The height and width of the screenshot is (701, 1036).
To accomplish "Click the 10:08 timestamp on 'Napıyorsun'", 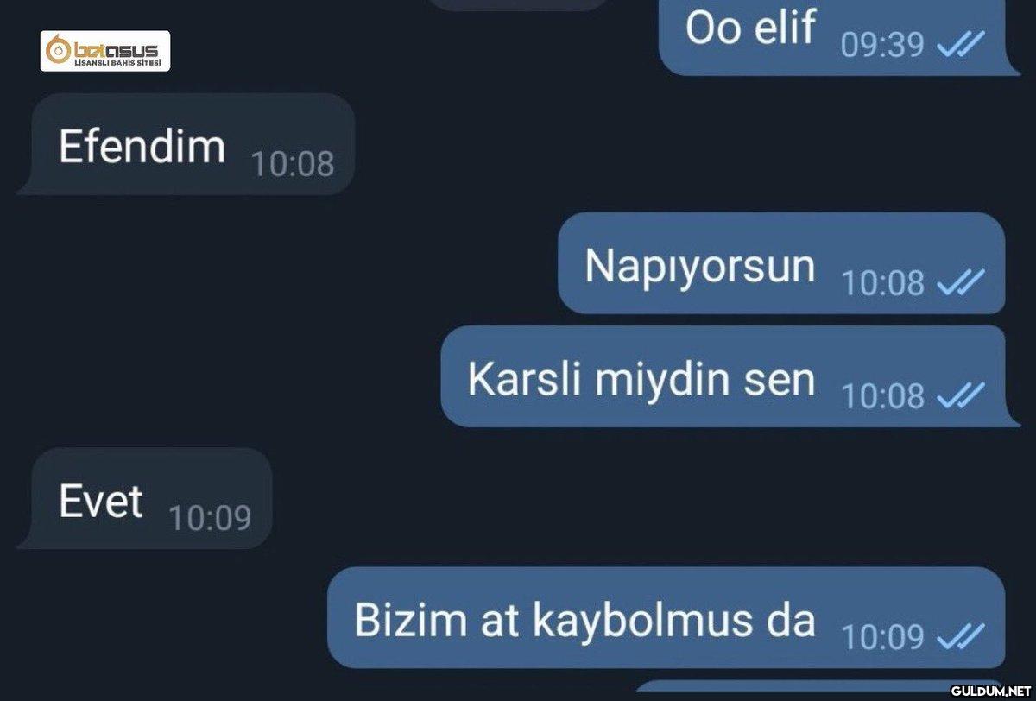I will point(882,282).
